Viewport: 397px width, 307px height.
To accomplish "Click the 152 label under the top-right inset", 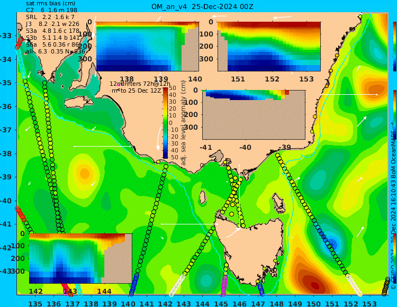I will [x=272, y=79].
